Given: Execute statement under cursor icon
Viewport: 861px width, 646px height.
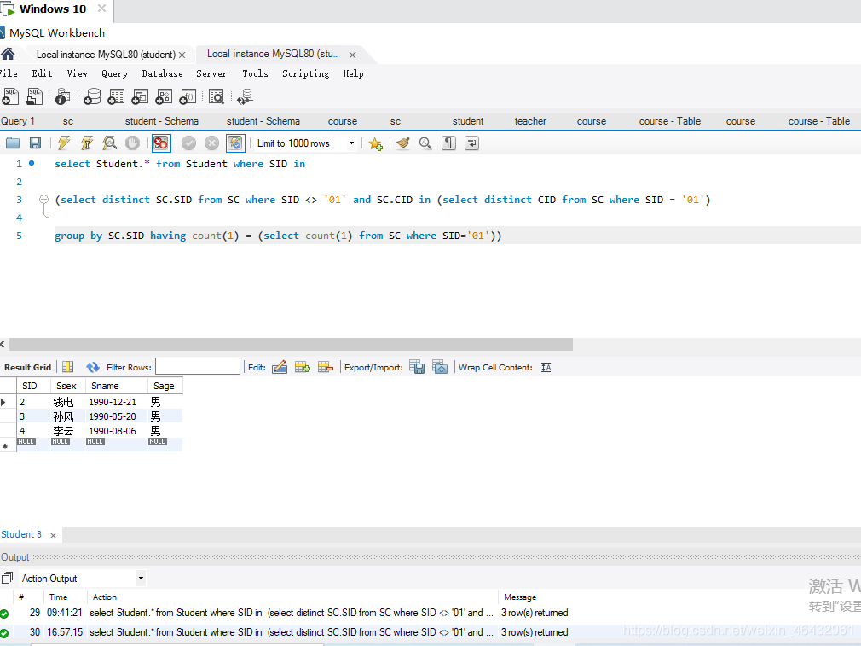Looking at the screenshot, I should pyautogui.click(x=87, y=143).
